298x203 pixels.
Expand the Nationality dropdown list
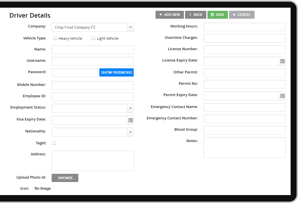coord(130,132)
